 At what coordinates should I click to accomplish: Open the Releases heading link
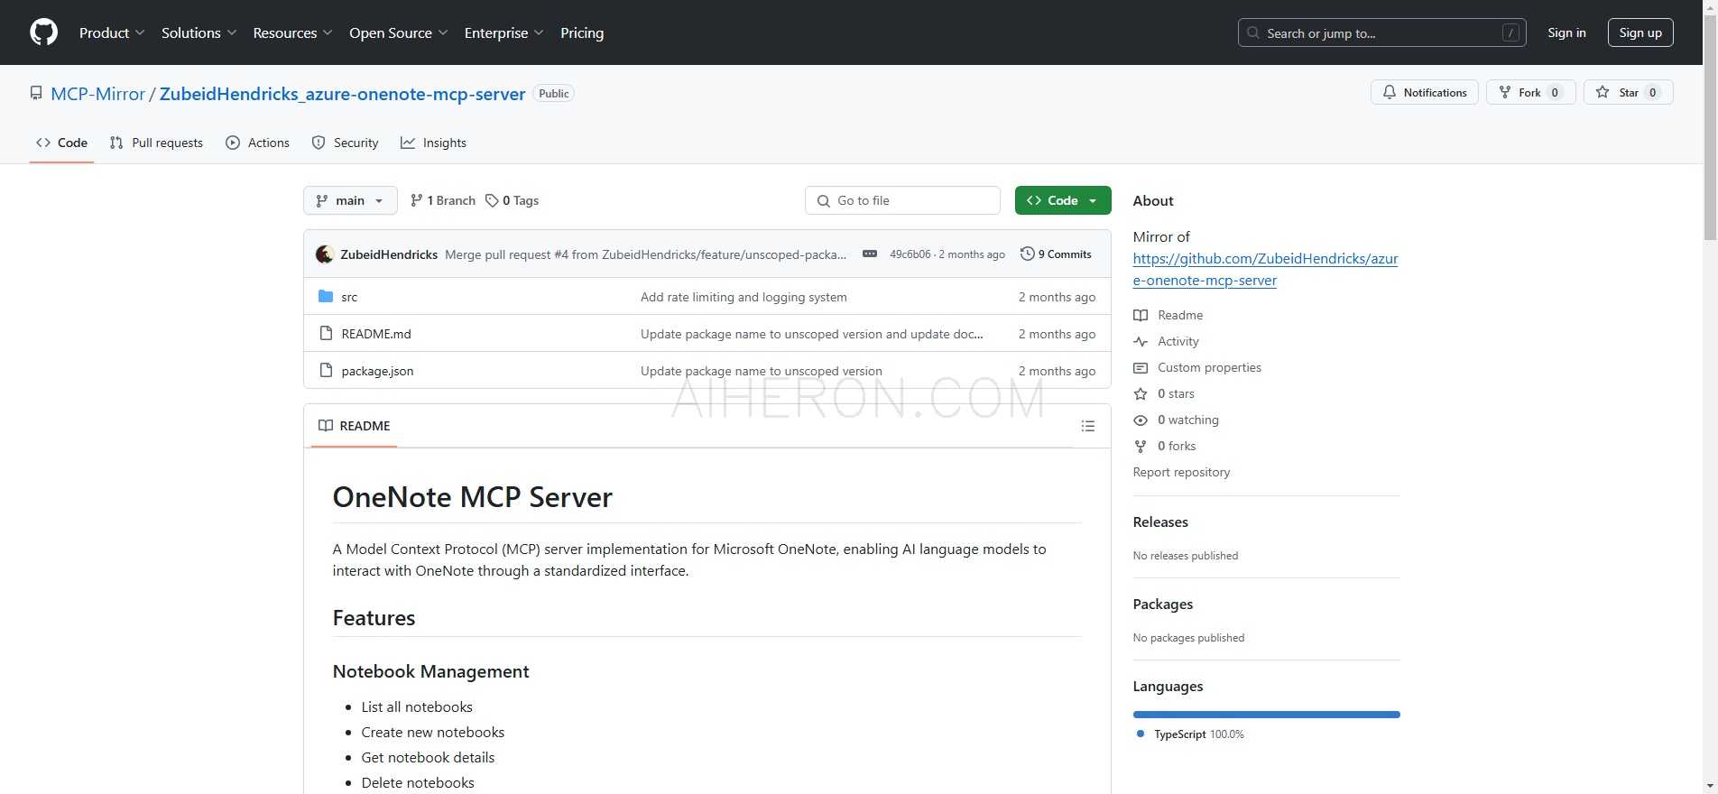point(1160,522)
